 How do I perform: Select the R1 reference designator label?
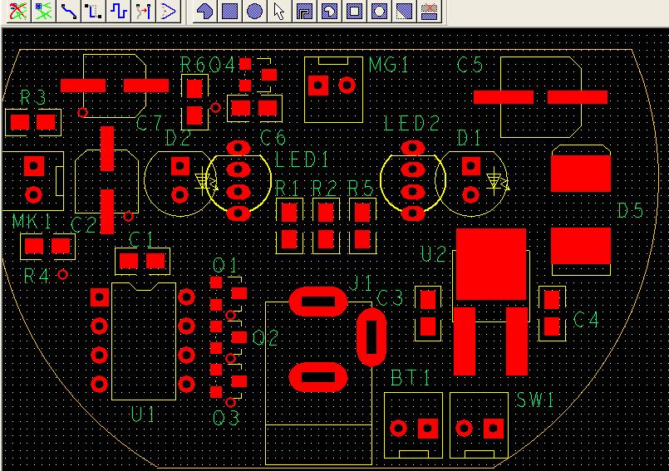tap(288, 189)
